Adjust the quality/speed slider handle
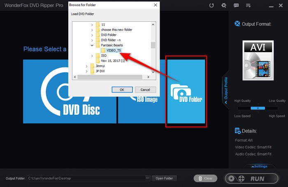 pos(258,108)
